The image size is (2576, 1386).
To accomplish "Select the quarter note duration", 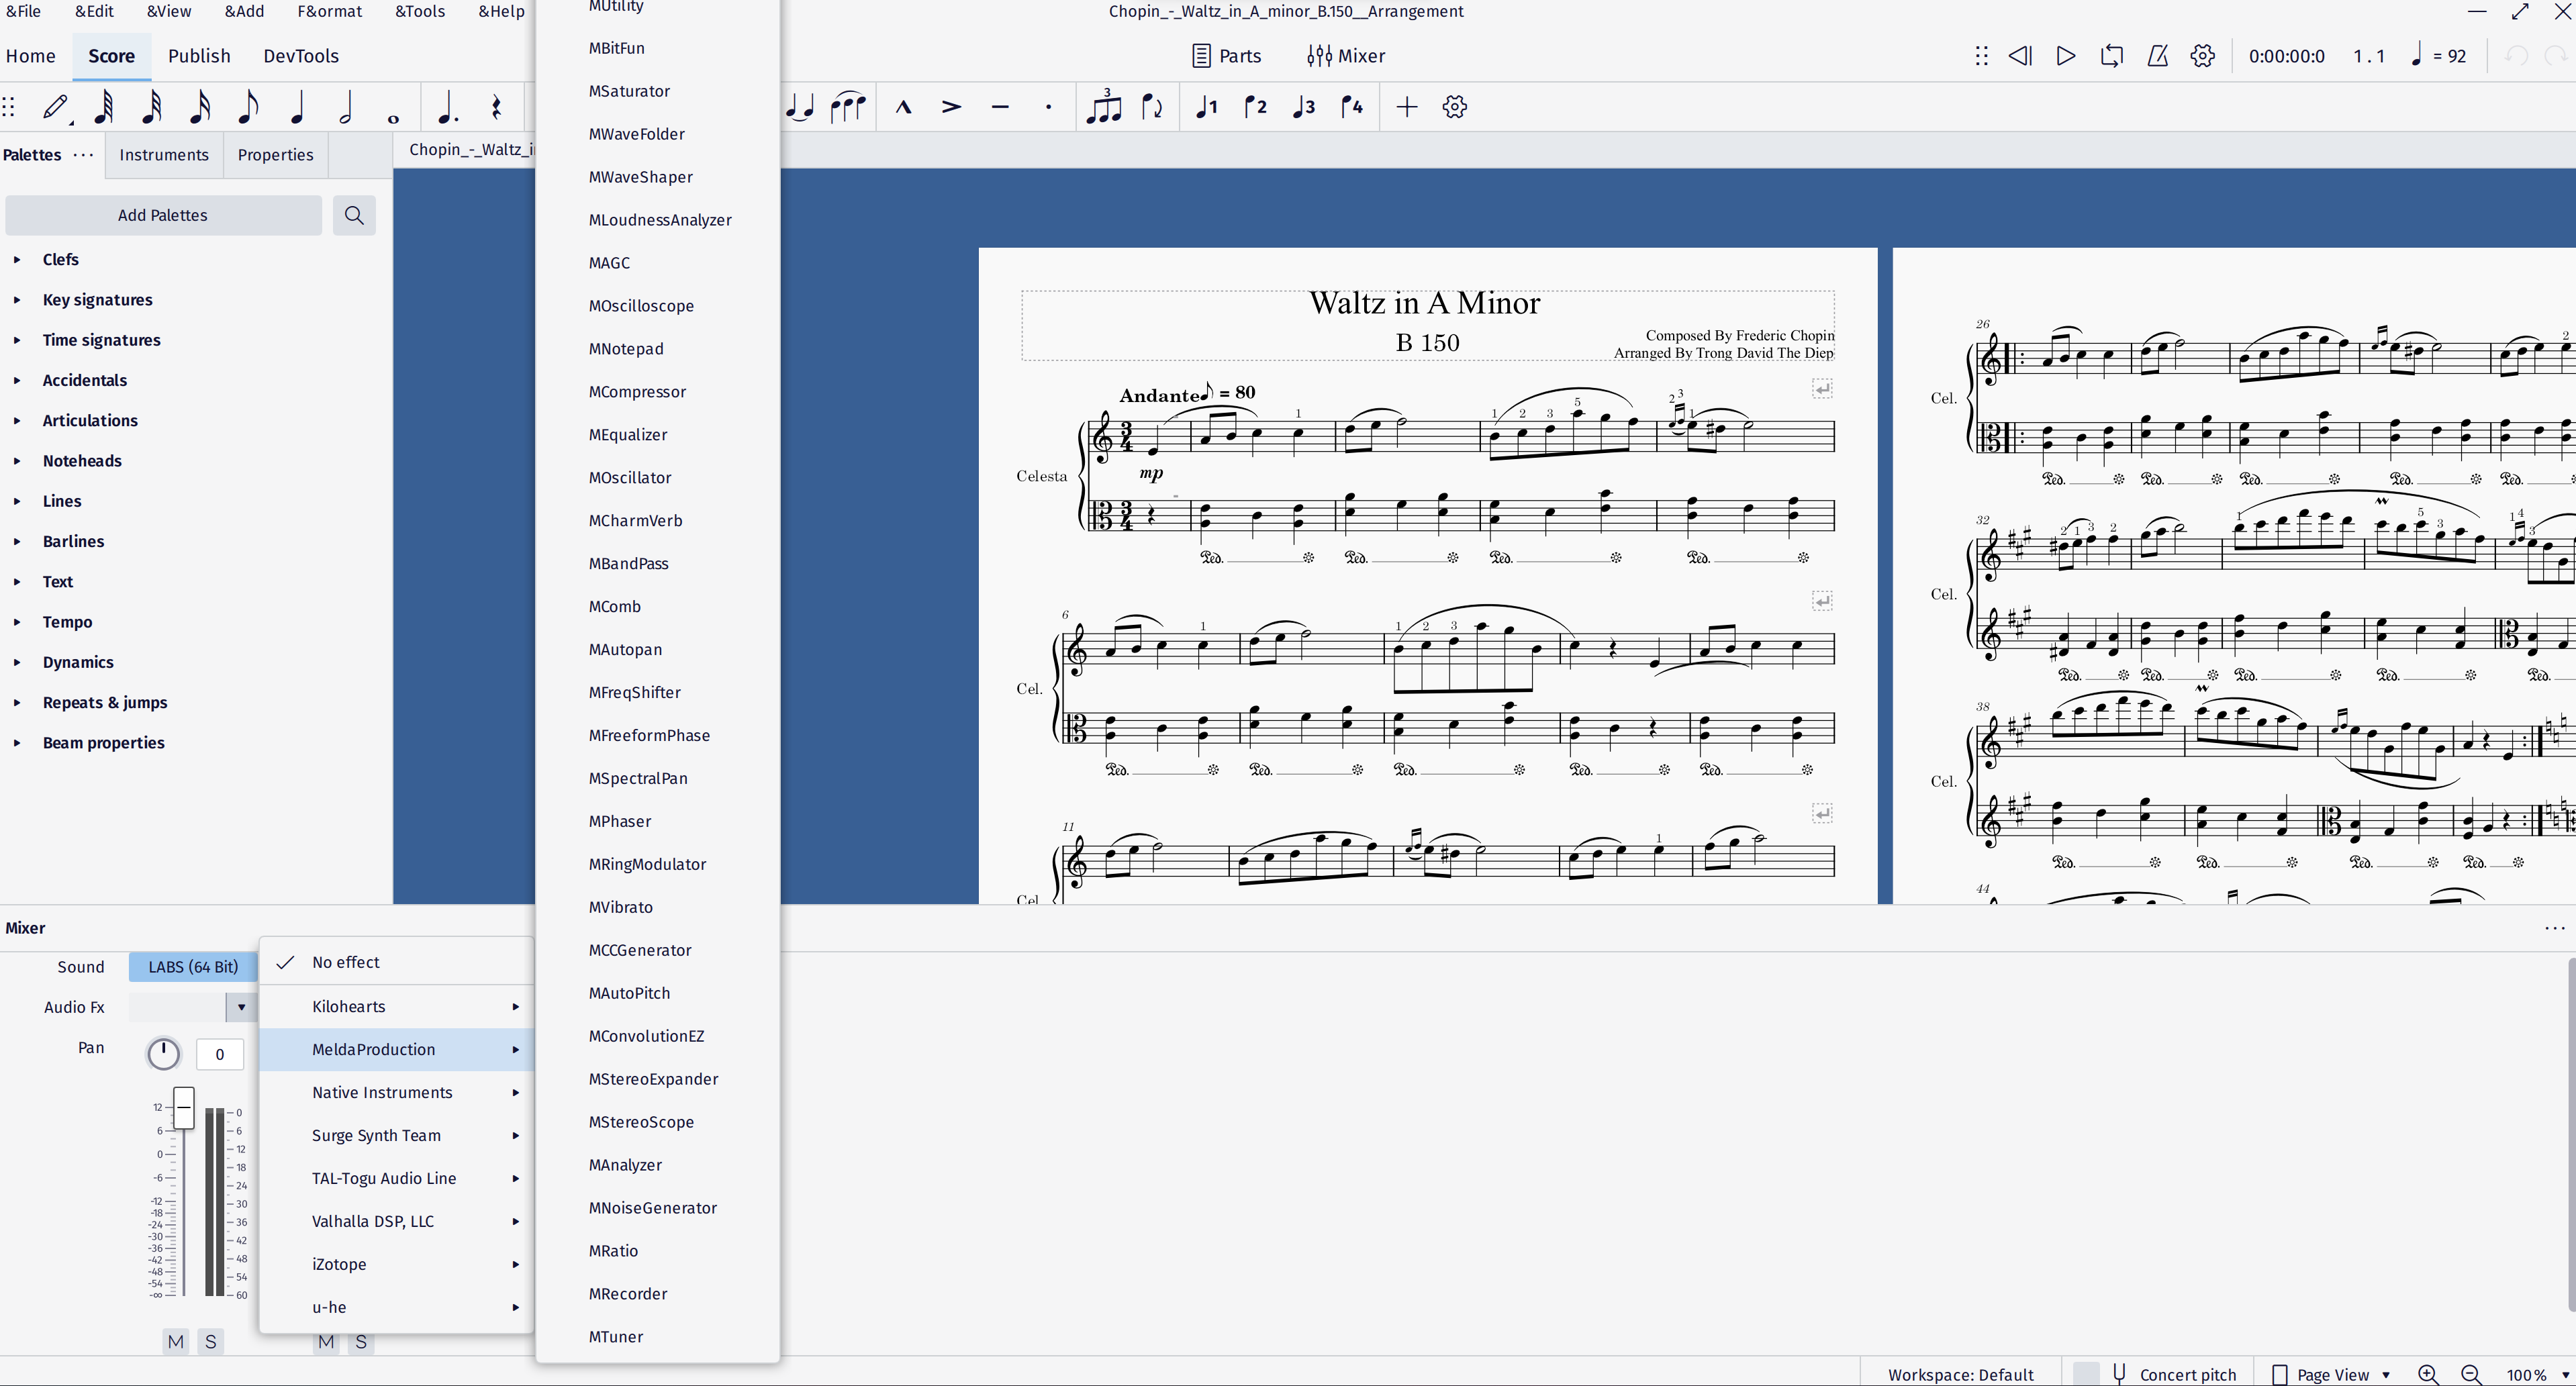I will 297,107.
